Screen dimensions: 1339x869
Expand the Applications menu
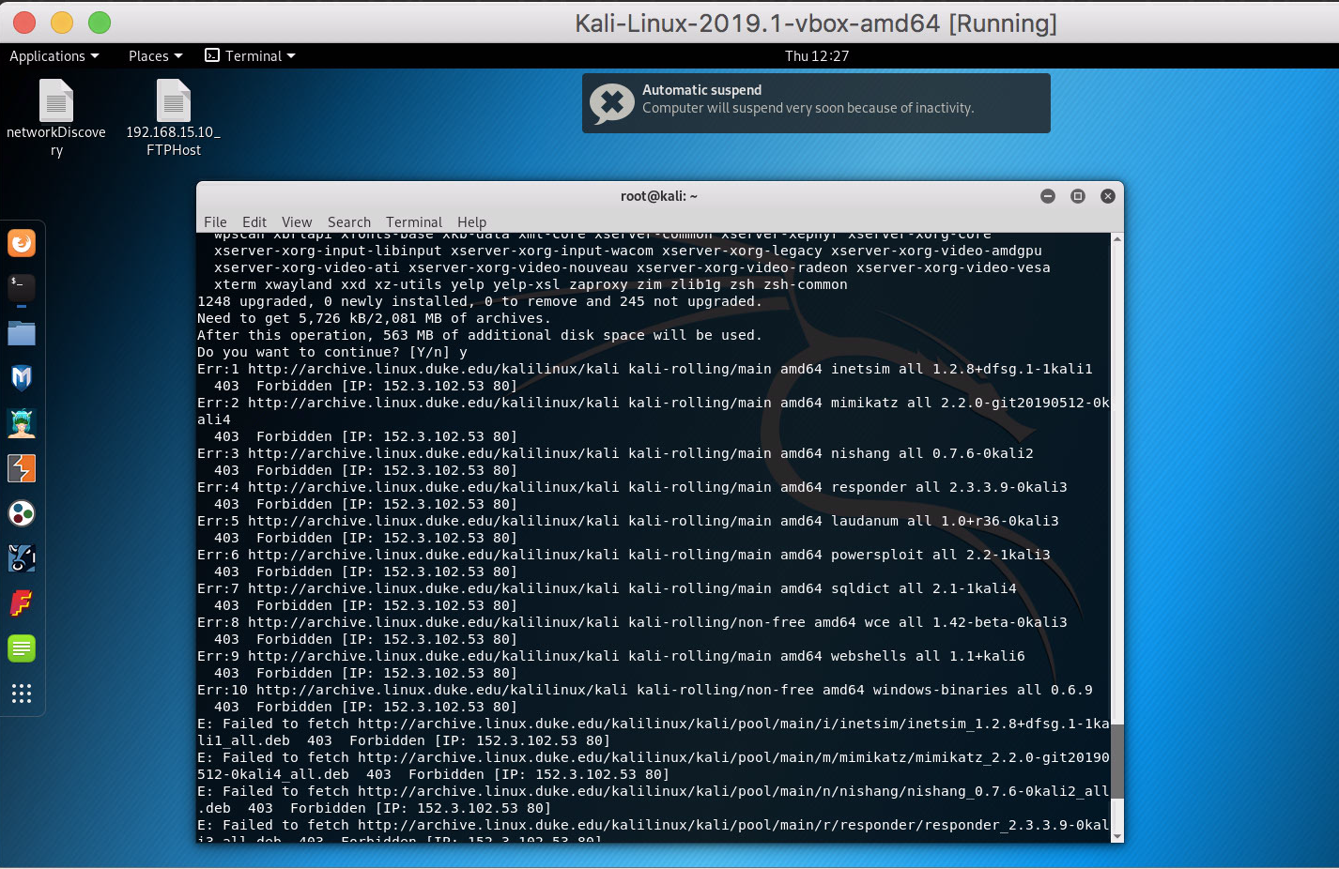[54, 55]
